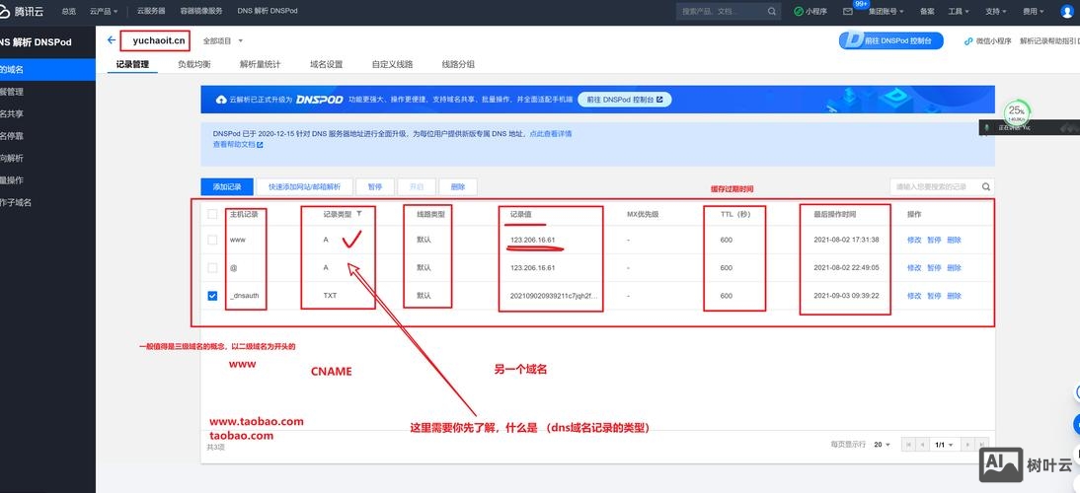This screenshot has height=493, width=1080.
Task: Click 修改 for the _dnsauth record
Action: tap(914, 296)
